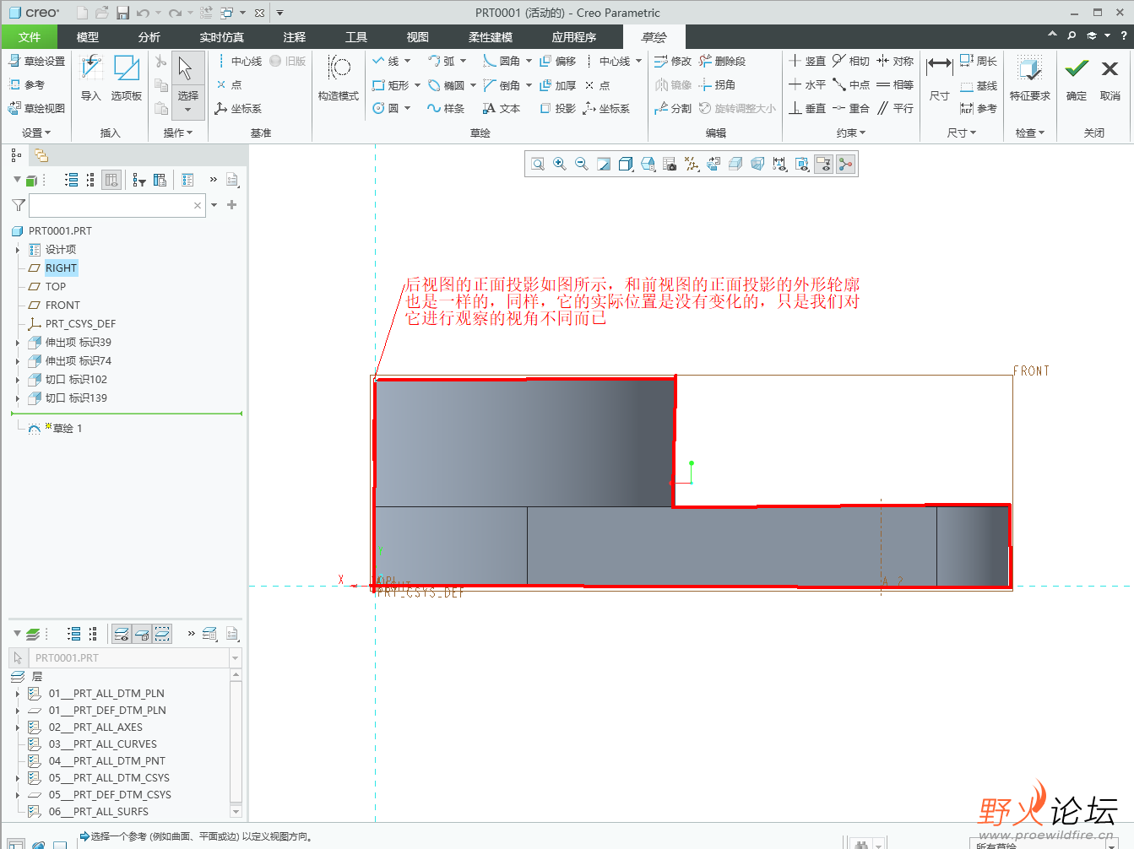Screen dimensions: 1134x849
Task: Switch to the Flexible Modeling (柔性建模) tab
Action: coord(491,37)
